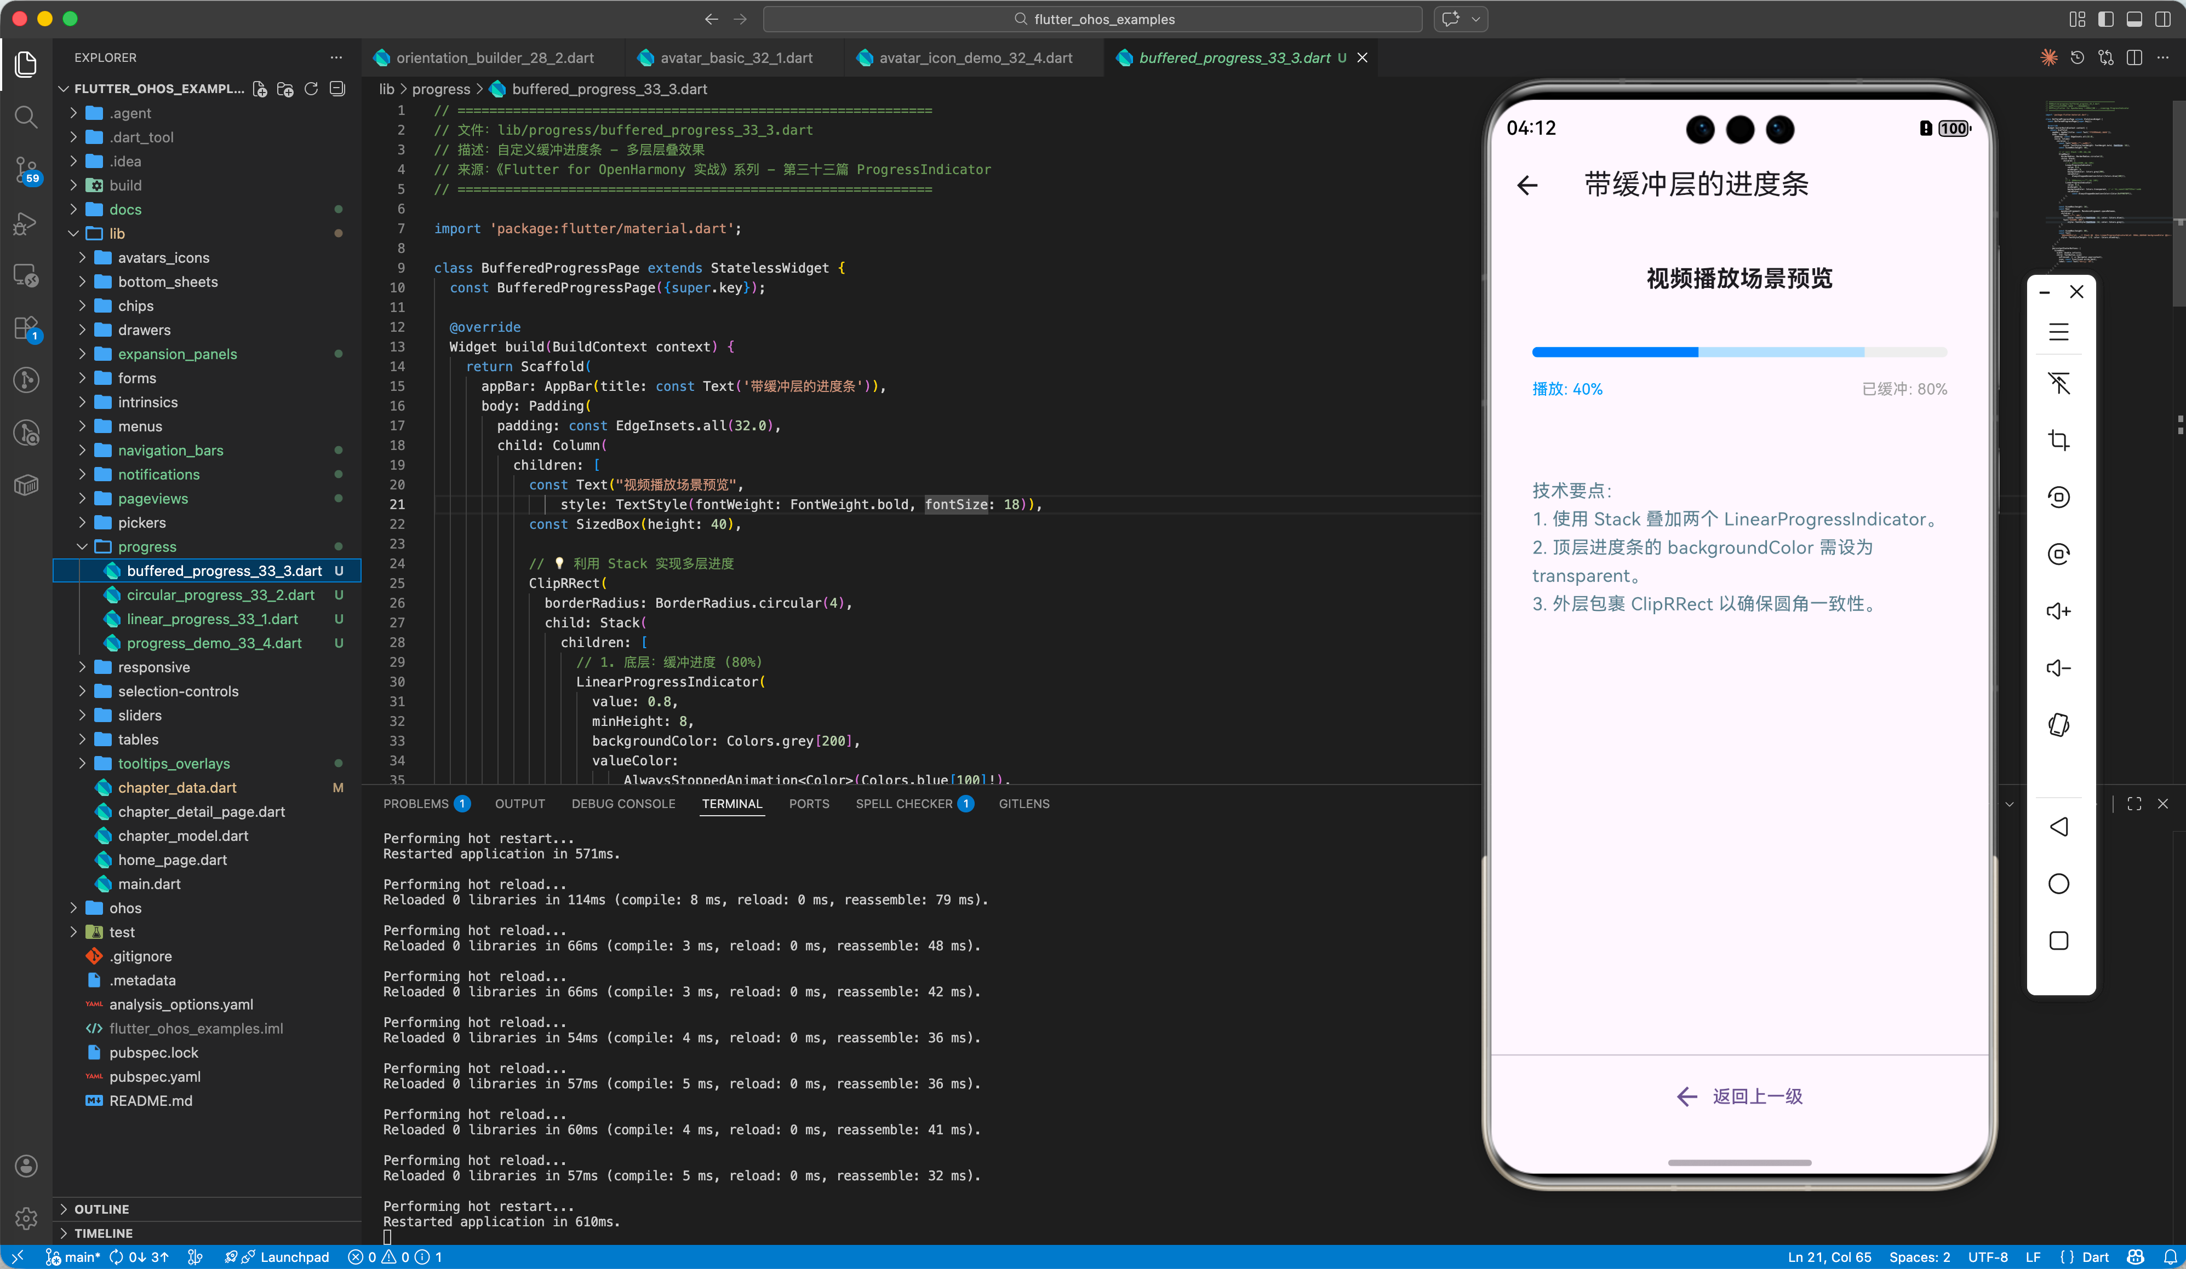Open the Run and Debug view

coord(26,223)
